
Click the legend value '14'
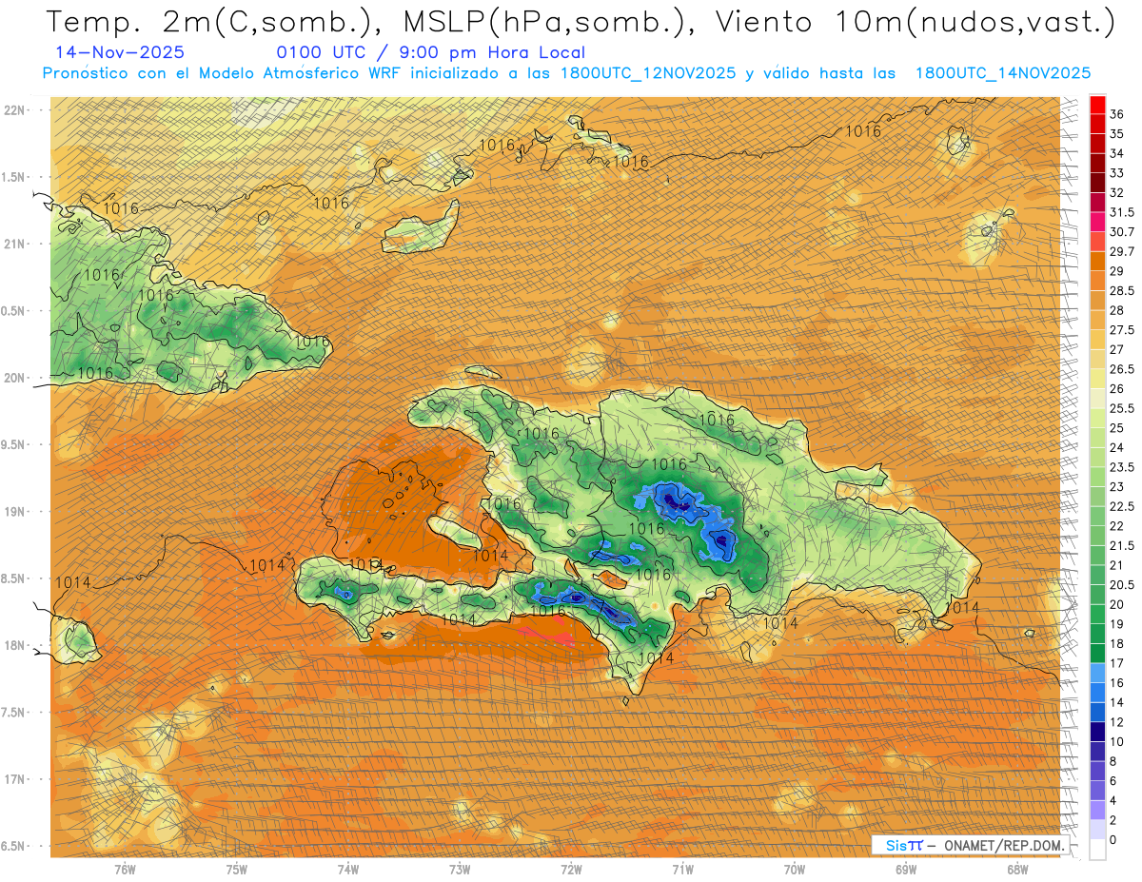coord(1116,702)
